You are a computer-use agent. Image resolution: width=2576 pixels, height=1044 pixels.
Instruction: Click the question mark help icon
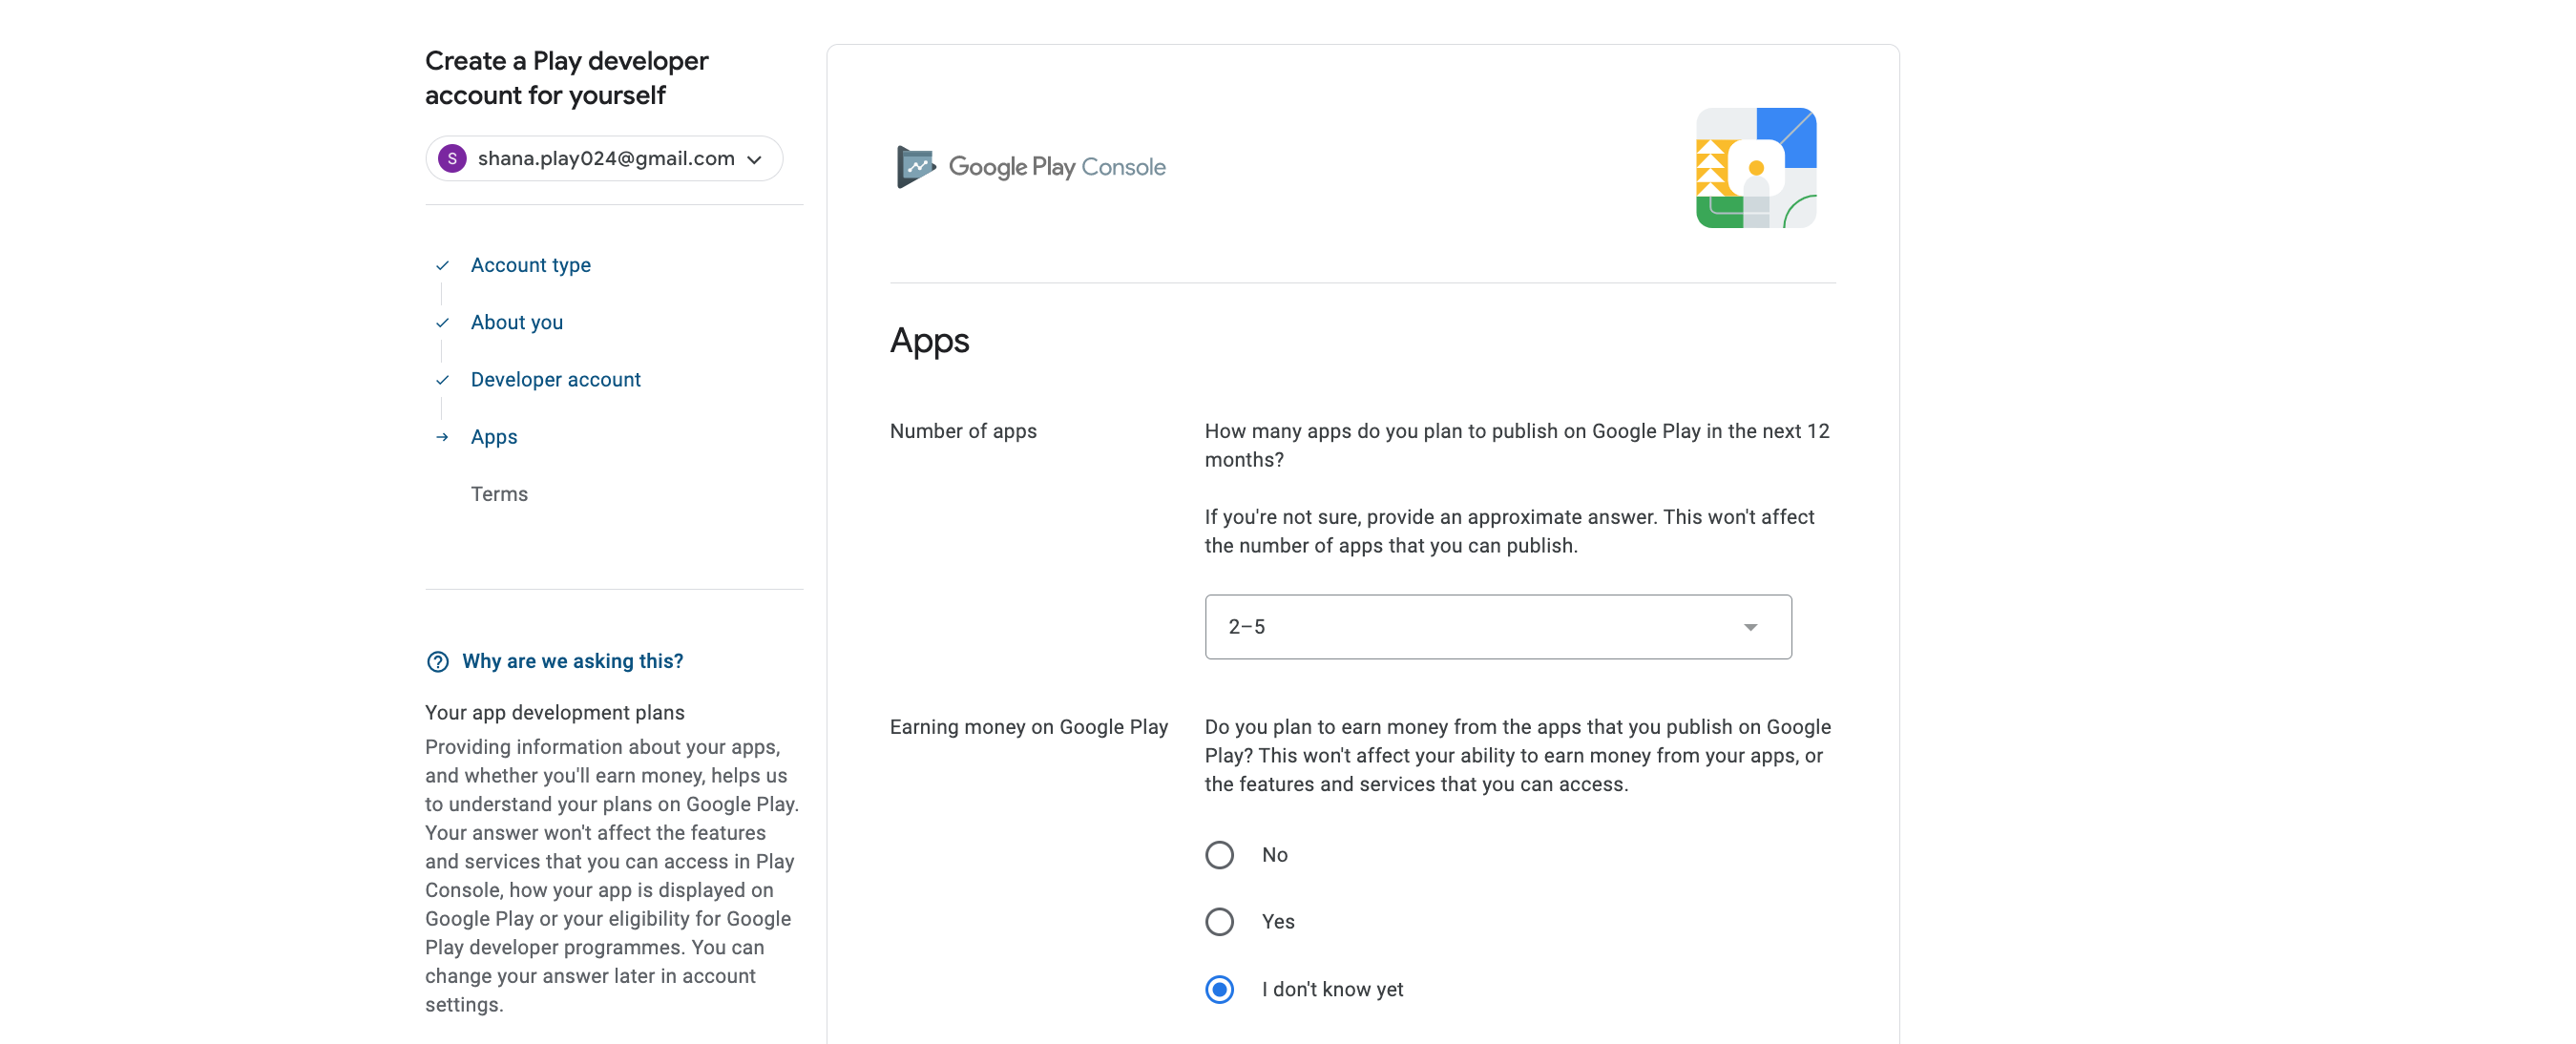point(437,661)
